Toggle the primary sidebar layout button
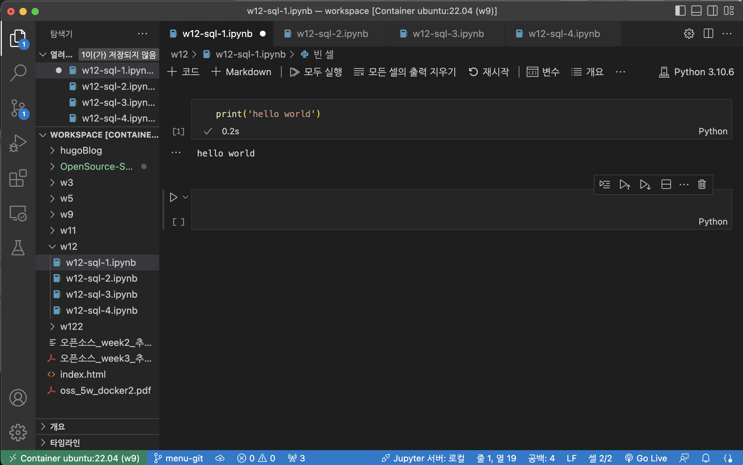Image resolution: width=743 pixels, height=465 pixels. (x=680, y=11)
